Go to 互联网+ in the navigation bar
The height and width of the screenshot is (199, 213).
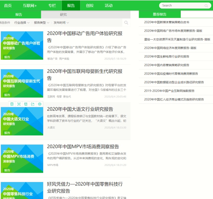30,6
